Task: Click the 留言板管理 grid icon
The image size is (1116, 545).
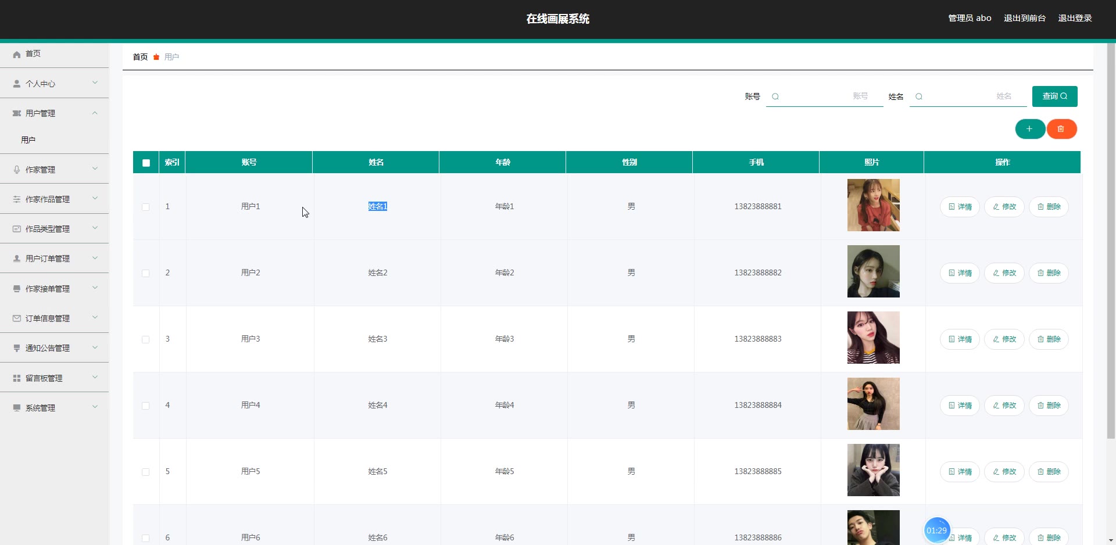Action: (17, 378)
